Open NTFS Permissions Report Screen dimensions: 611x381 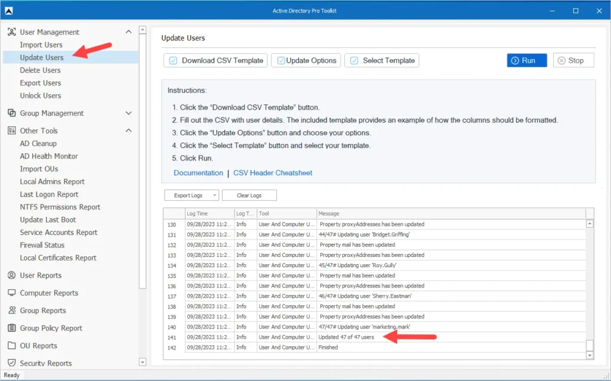[x=60, y=207]
